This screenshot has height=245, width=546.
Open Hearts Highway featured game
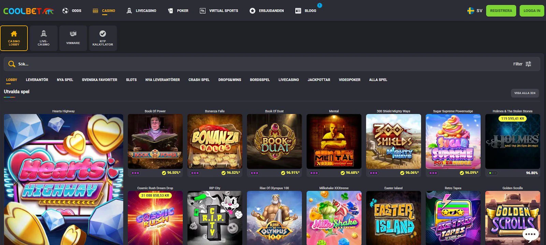click(63, 179)
